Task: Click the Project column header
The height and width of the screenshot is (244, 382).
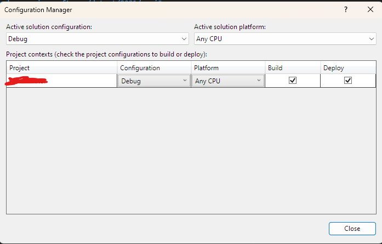Action: (62, 68)
